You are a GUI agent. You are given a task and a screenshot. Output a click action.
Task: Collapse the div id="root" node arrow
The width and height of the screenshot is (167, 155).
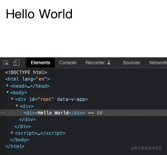[12, 99]
